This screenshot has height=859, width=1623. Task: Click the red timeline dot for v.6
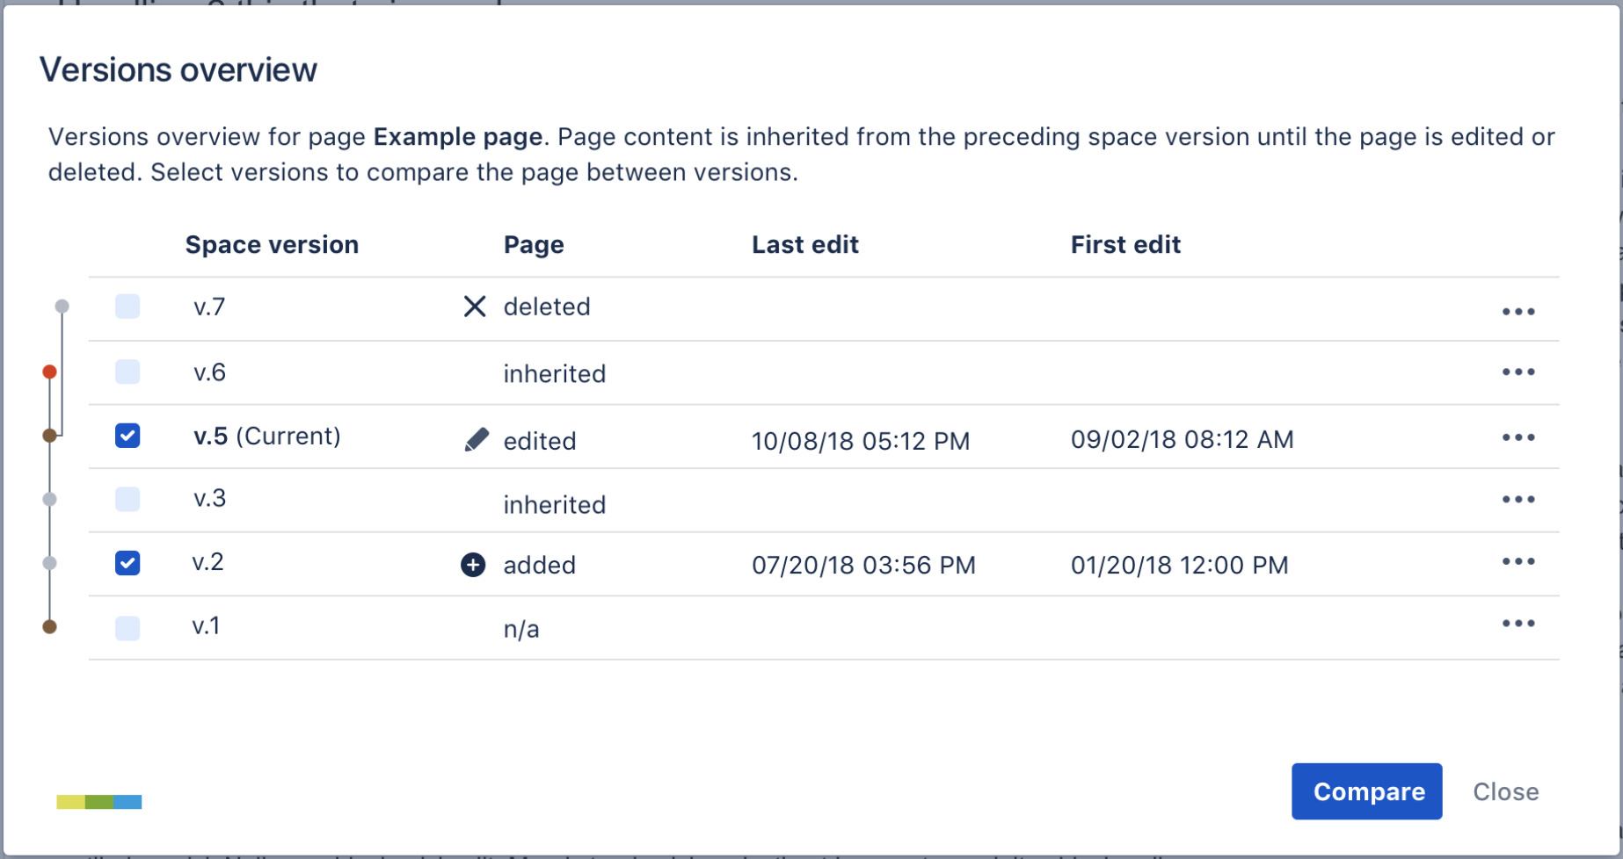50,372
